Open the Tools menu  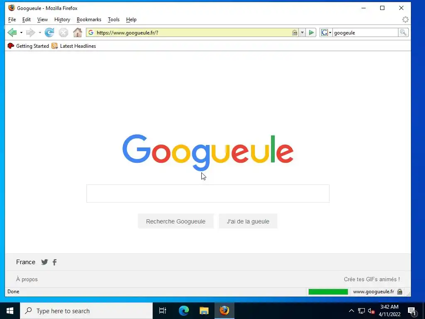(x=114, y=20)
